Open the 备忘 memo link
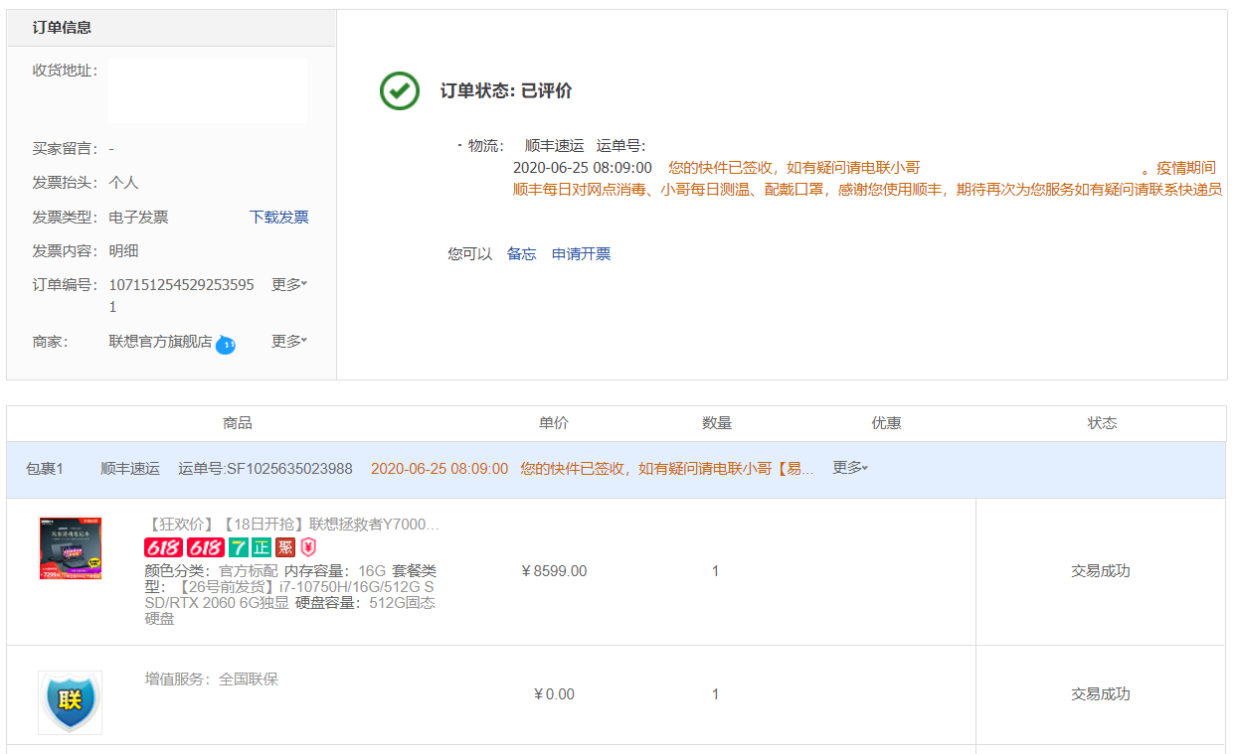This screenshot has height=754, width=1235. pyautogui.click(x=522, y=253)
